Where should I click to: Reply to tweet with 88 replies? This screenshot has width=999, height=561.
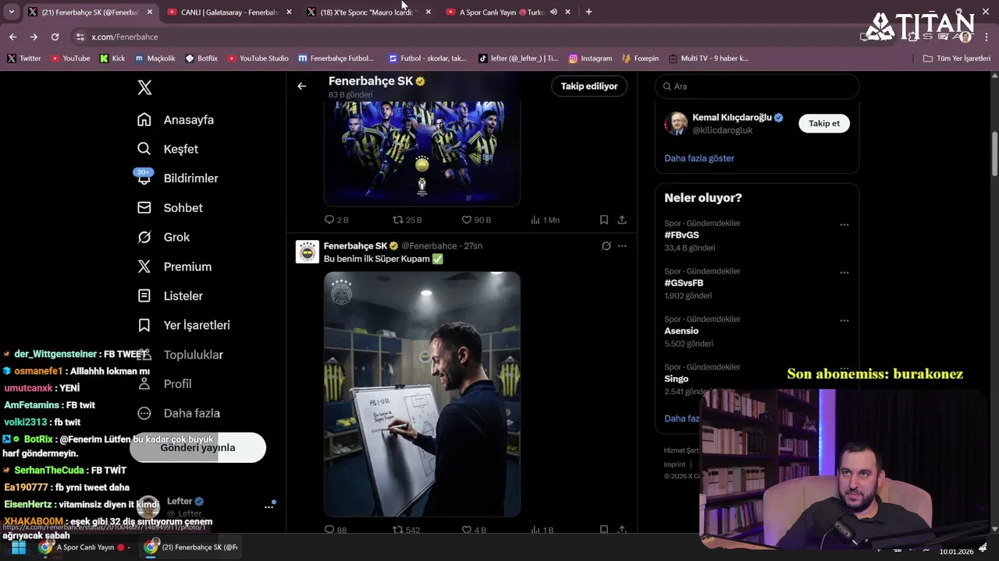pyautogui.click(x=336, y=530)
